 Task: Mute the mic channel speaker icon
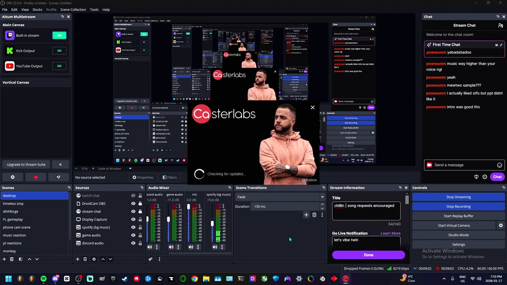(191, 247)
